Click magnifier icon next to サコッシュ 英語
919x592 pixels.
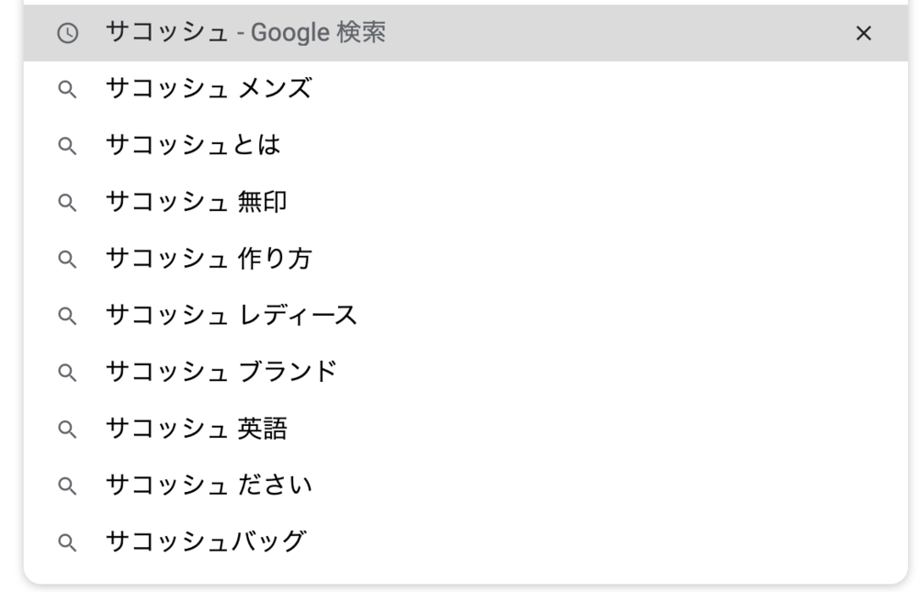(x=67, y=429)
